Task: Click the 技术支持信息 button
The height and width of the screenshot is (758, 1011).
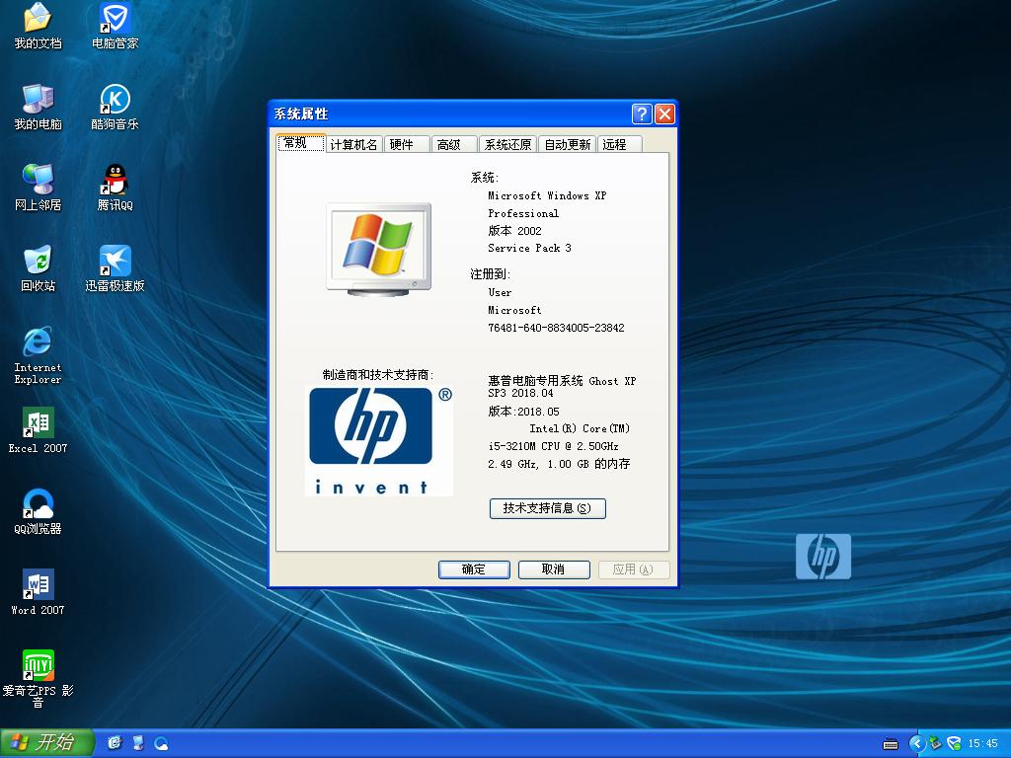Action: (547, 508)
